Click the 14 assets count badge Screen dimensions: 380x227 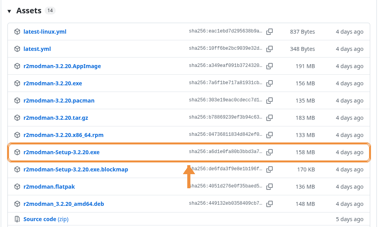click(50, 11)
